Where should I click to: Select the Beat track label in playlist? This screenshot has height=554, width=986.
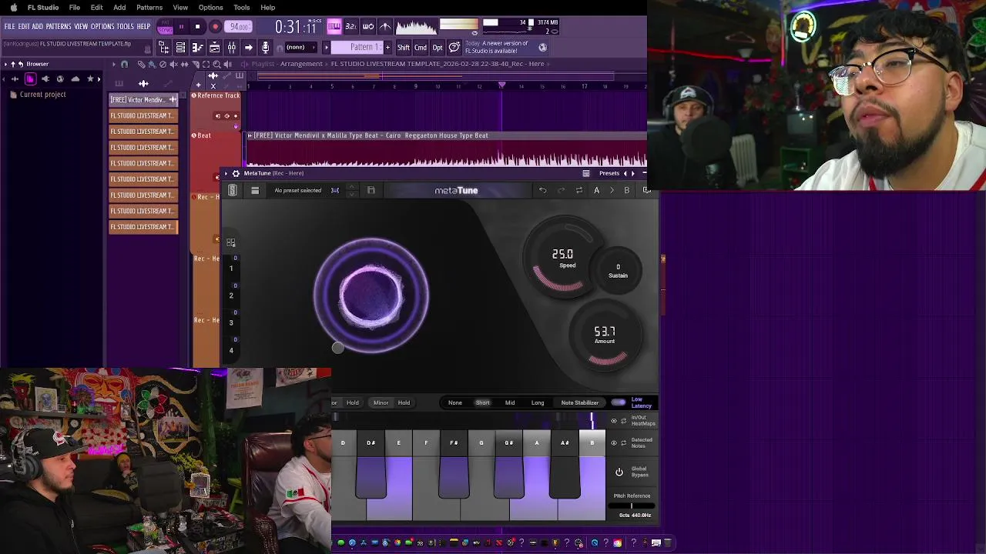(x=203, y=135)
